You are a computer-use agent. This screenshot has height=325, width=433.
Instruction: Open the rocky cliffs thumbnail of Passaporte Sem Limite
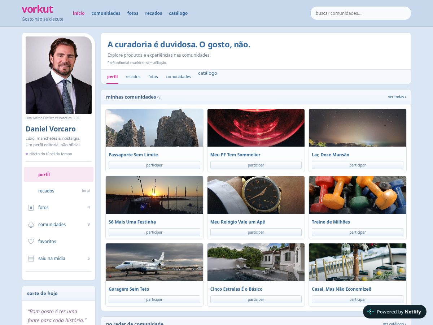pyautogui.click(x=154, y=128)
